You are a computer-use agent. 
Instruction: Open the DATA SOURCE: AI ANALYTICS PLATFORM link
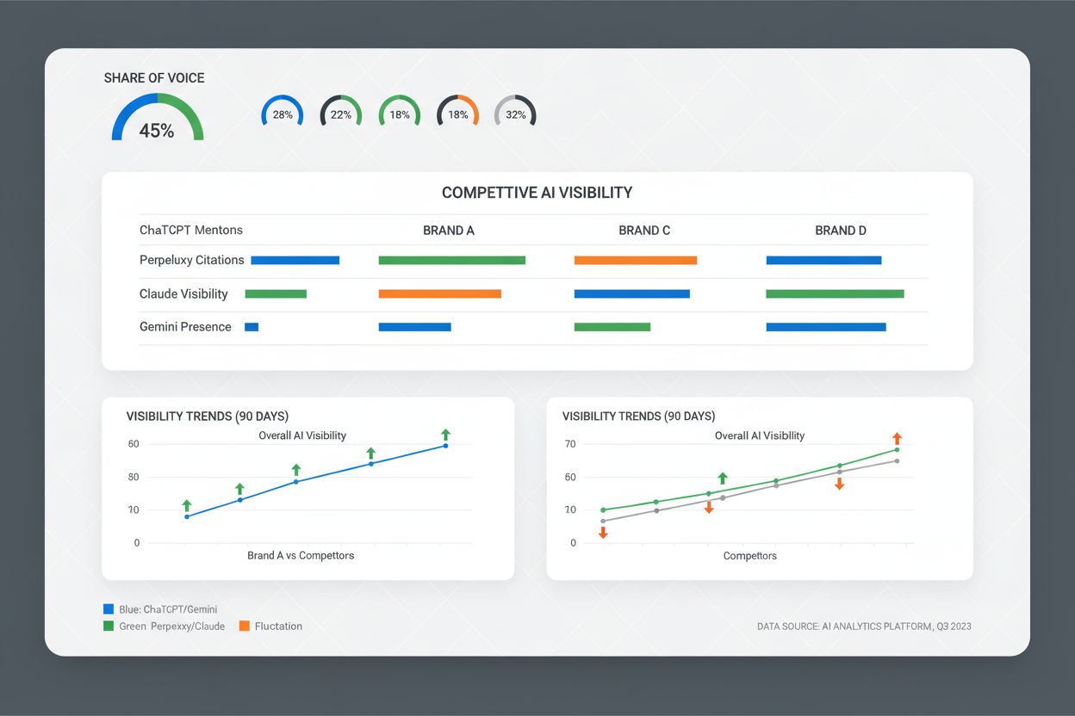[x=864, y=626]
